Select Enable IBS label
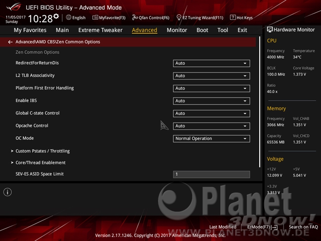The image size is (321, 241). 26,101
